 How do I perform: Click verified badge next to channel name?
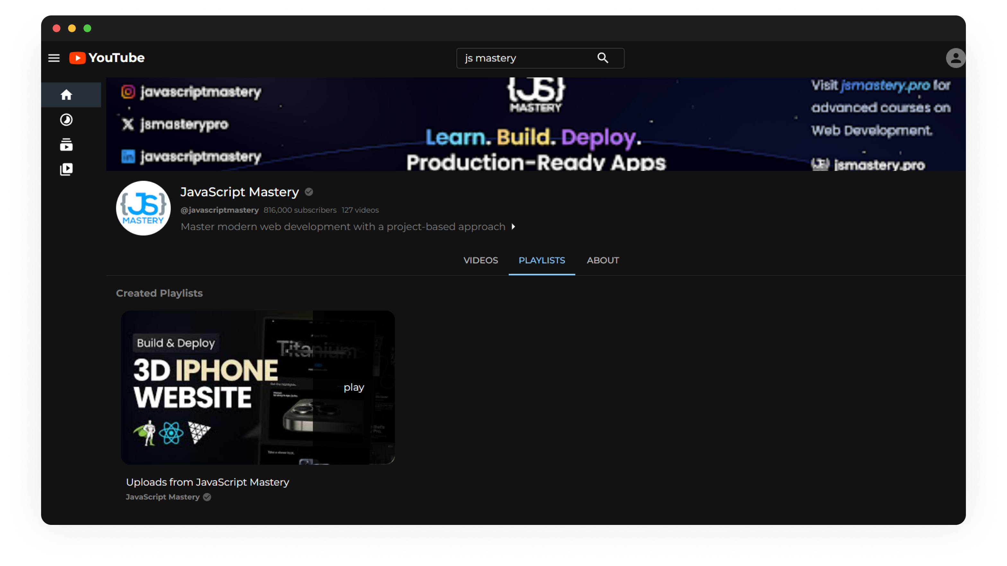pyautogui.click(x=309, y=192)
